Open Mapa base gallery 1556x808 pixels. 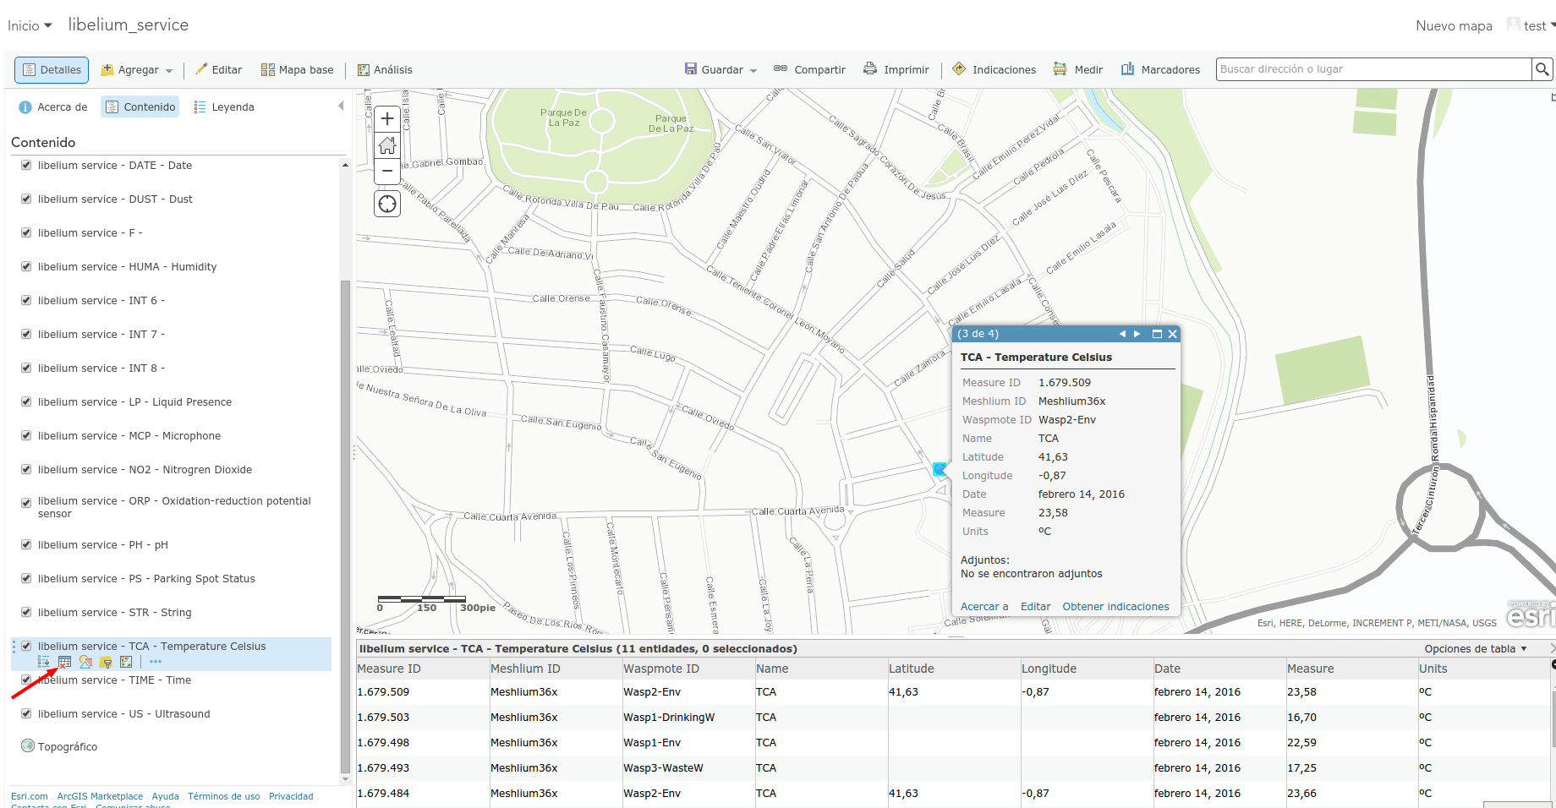coord(297,69)
